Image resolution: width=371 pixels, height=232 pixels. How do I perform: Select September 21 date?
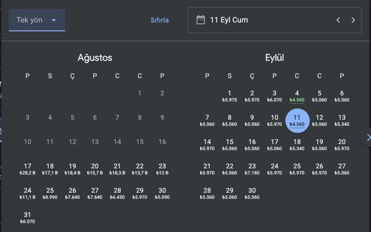(207, 169)
